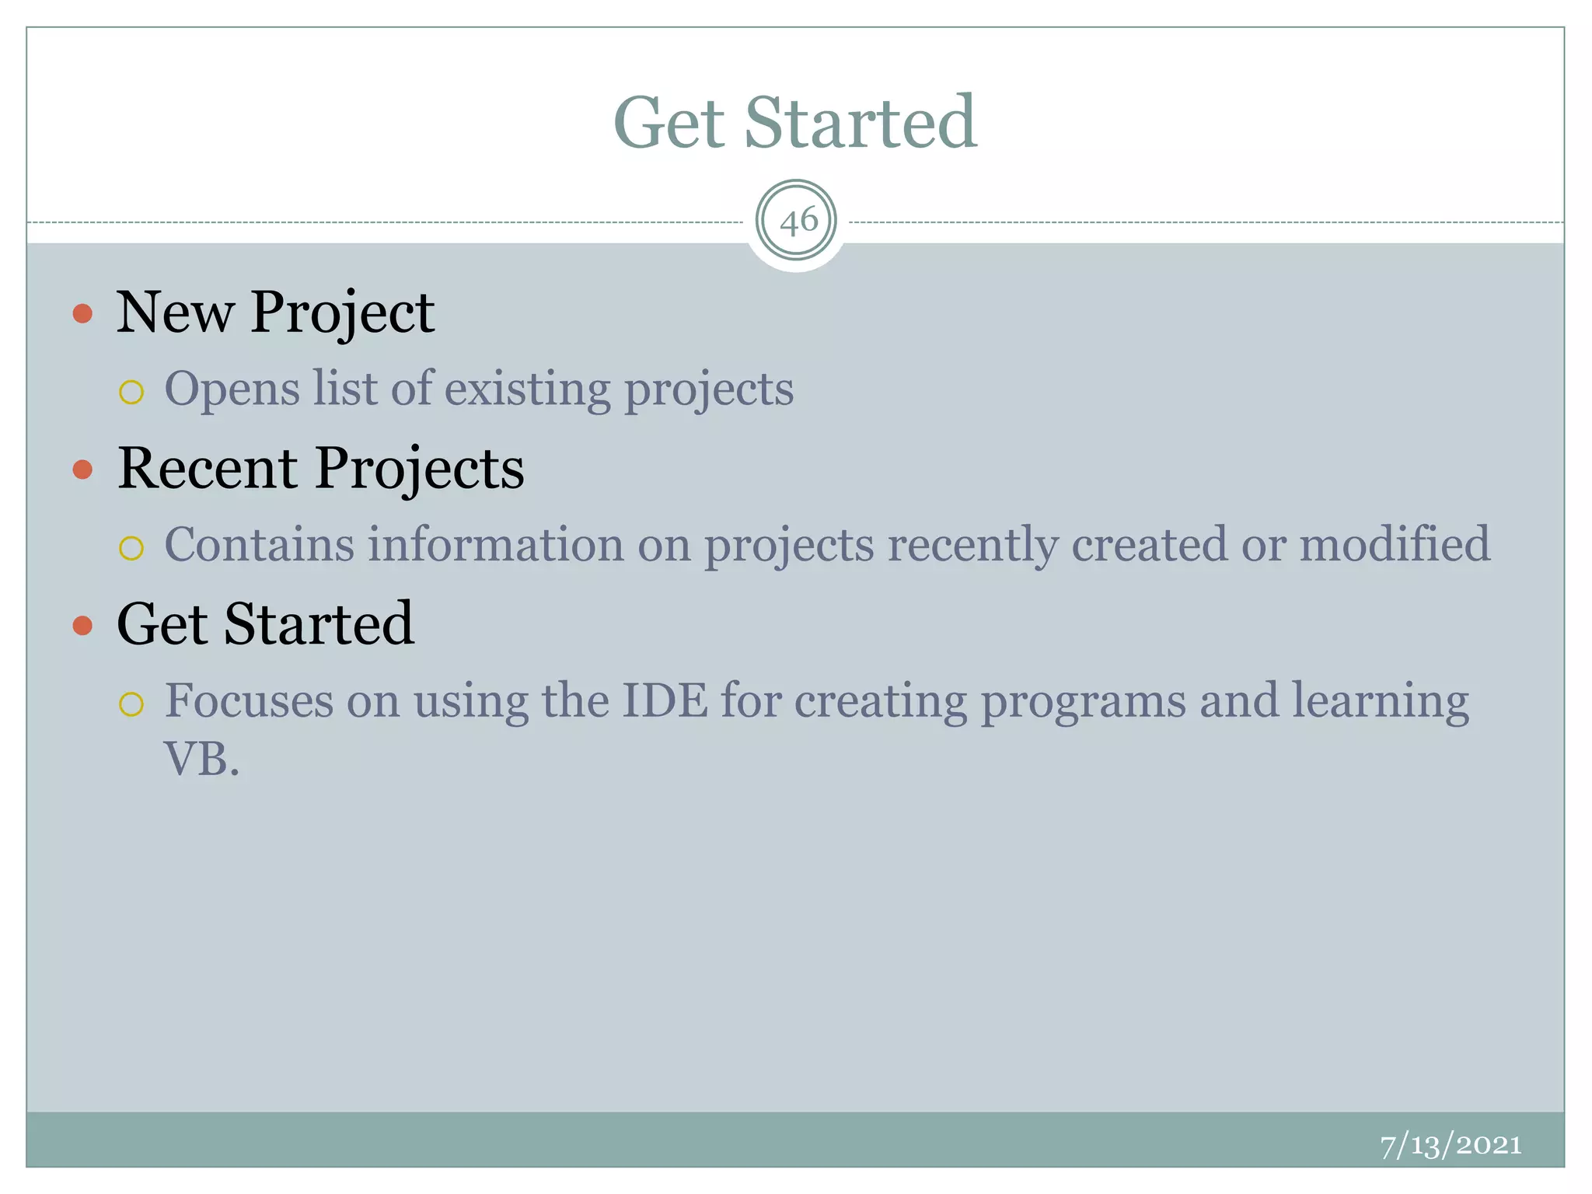Click the Recent Projects heading
The height and width of the screenshot is (1194, 1592).
pyautogui.click(x=320, y=470)
